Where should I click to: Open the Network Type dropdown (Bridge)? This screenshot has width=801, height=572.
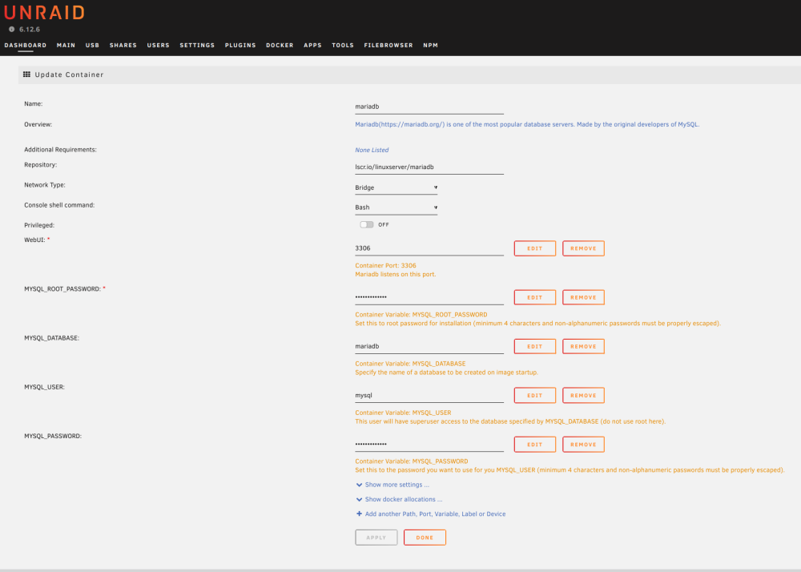tap(396, 188)
